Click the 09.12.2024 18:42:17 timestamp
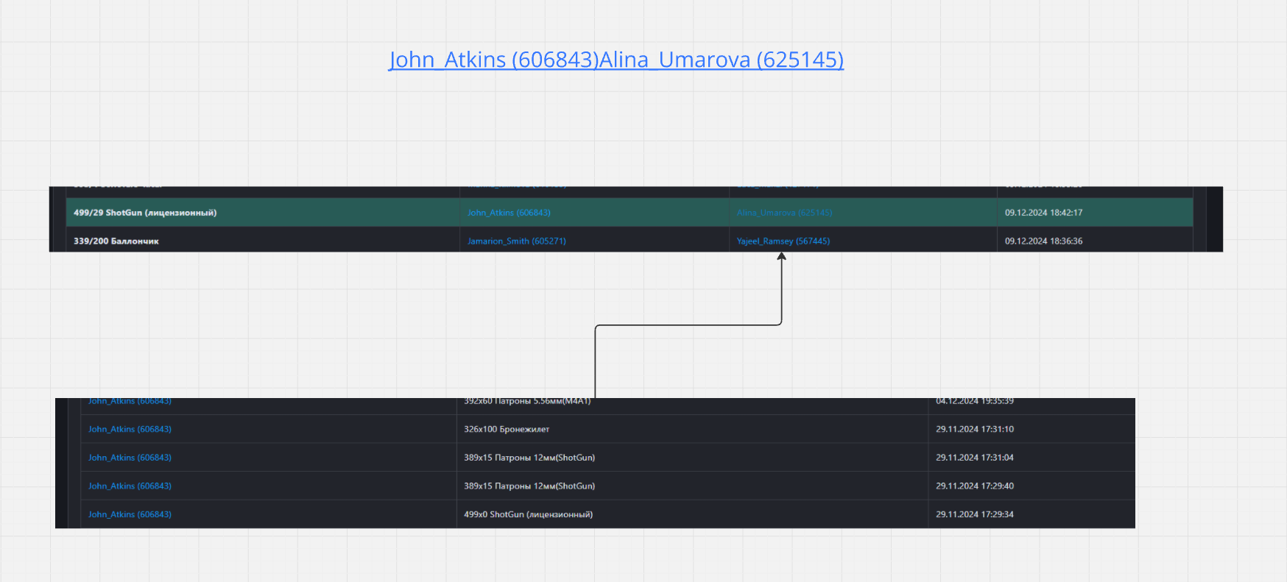The height and width of the screenshot is (582, 1287). [1043, 213]
